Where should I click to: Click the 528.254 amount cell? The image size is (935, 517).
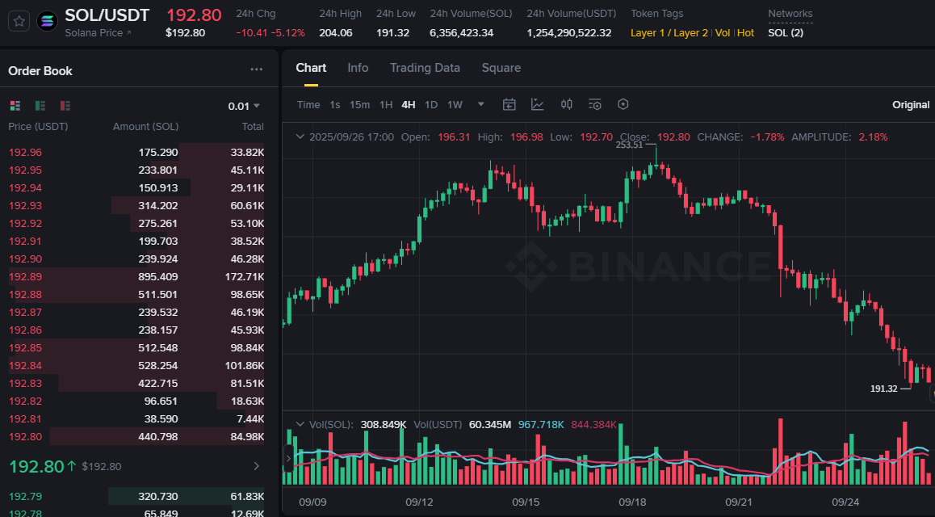point(158,366)
